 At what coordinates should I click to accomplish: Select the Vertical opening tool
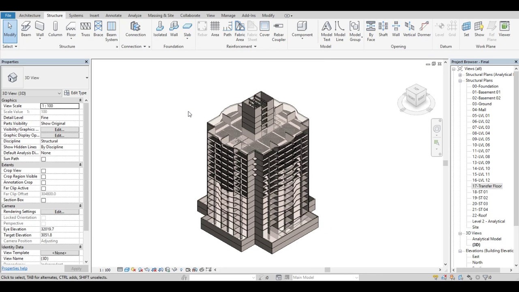[409, 30]
